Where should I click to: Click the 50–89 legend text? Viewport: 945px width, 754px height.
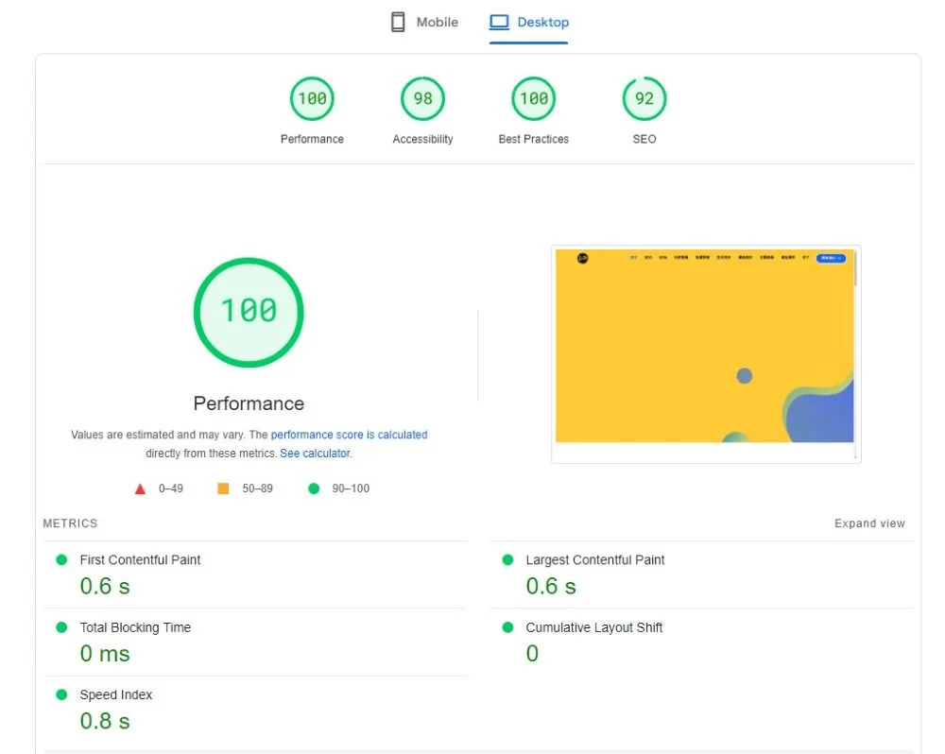point(257,488)
